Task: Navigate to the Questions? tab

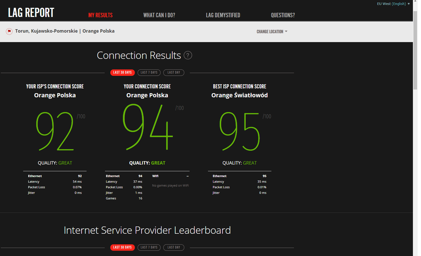Action: [283, 15]
